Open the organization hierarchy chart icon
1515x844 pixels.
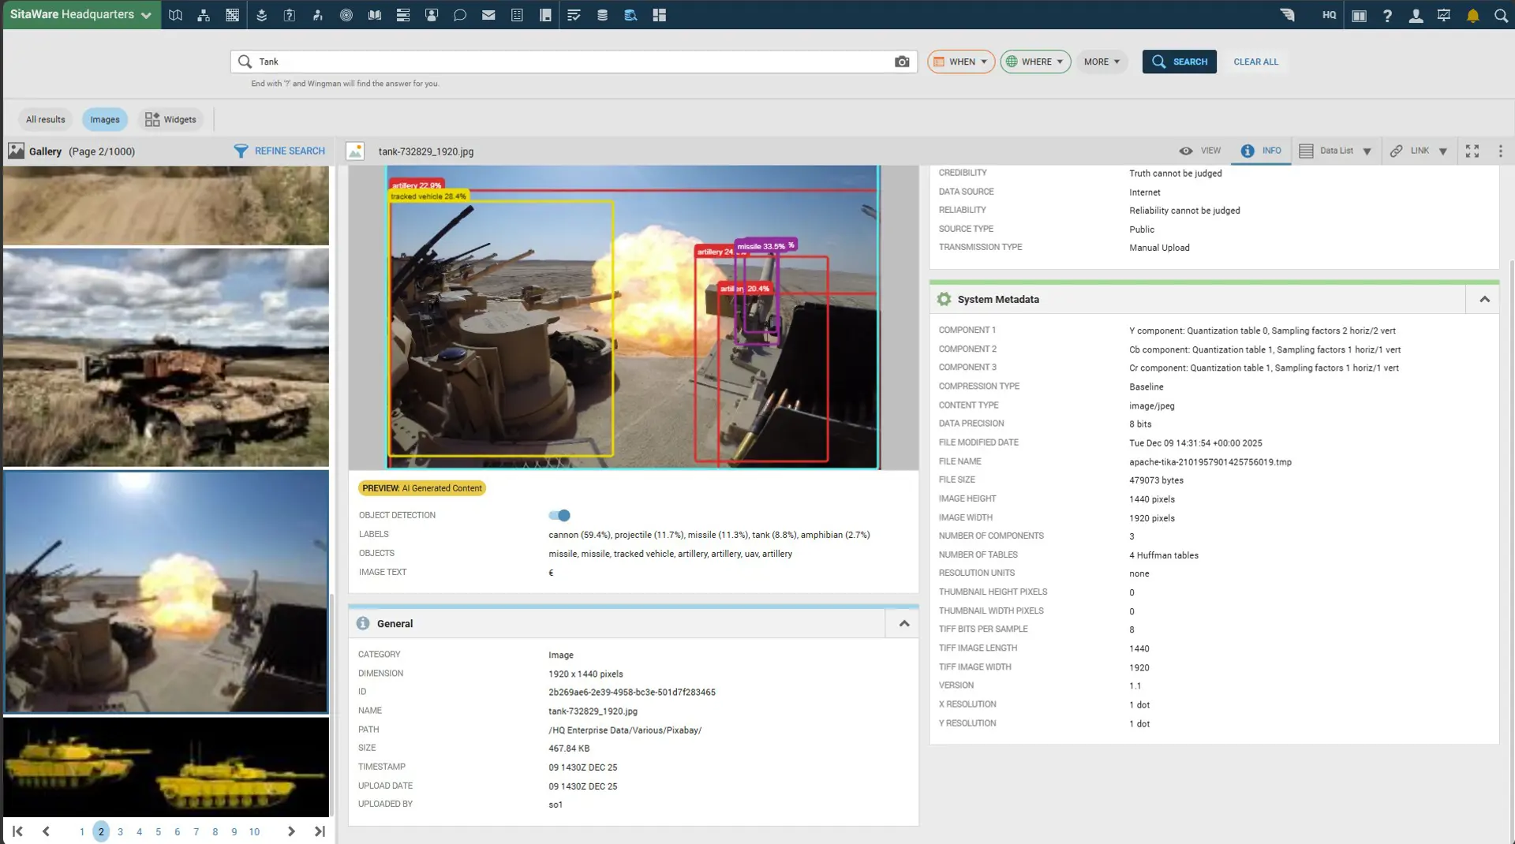click(204, 15)
